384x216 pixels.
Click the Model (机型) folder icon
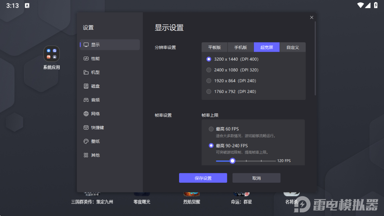[x=86, y=72]
